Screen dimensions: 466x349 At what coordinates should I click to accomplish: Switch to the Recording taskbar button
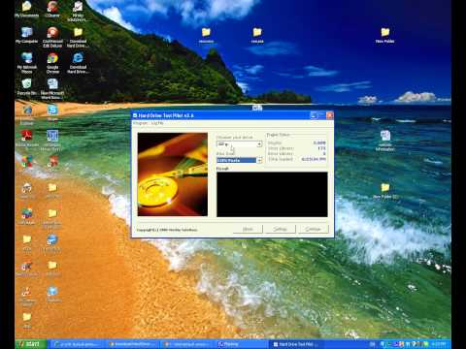pyautogui.click(x=241, y=344)
